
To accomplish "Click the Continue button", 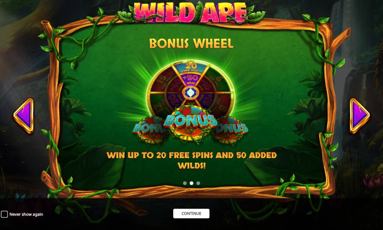I will click(x=191, y=214).
